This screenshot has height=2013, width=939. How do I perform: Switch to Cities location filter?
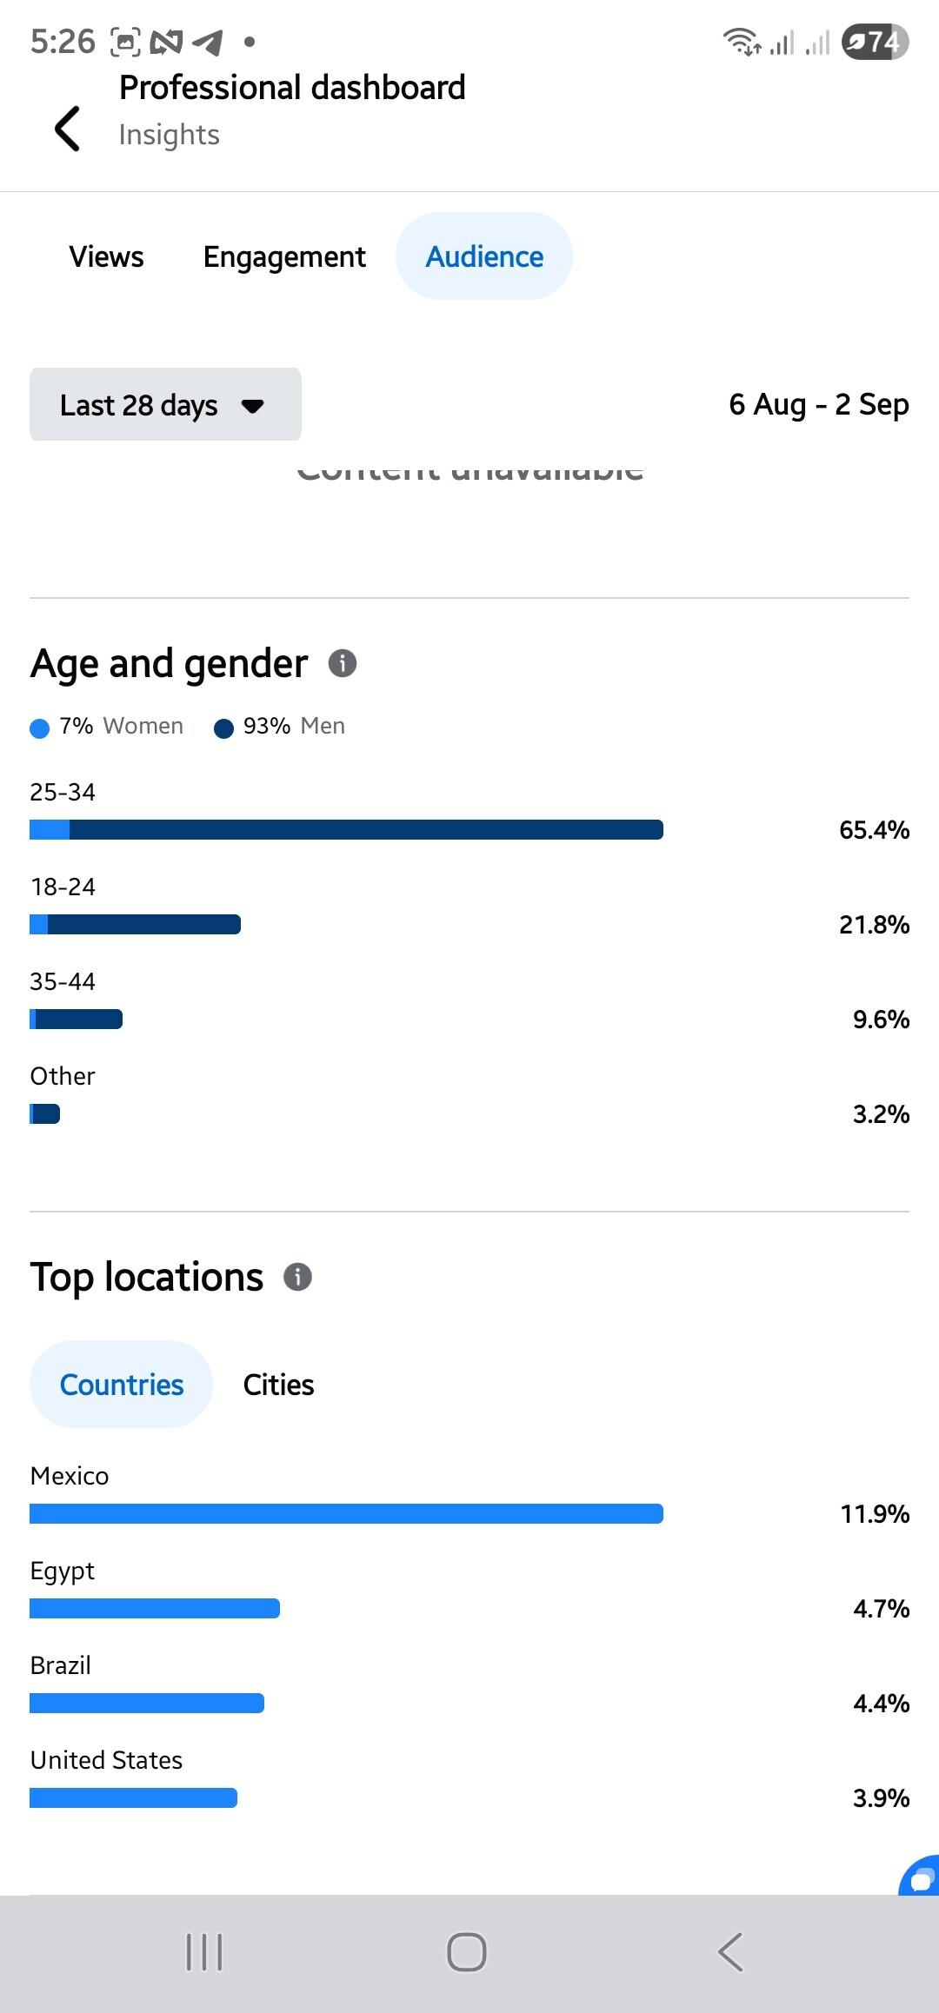[x=278, y=1385]
